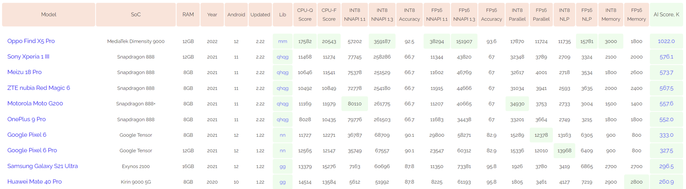Click qhqg lib link in Meizu 18 Pro row

point(282,73)
